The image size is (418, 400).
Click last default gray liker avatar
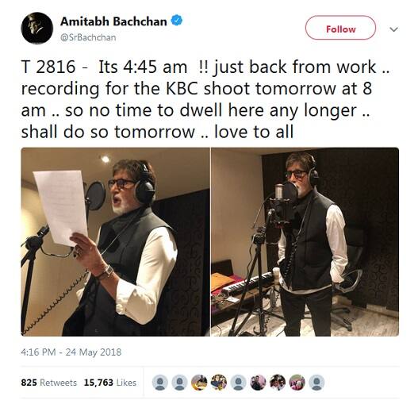pyautogui.click(x=316, y=383)
